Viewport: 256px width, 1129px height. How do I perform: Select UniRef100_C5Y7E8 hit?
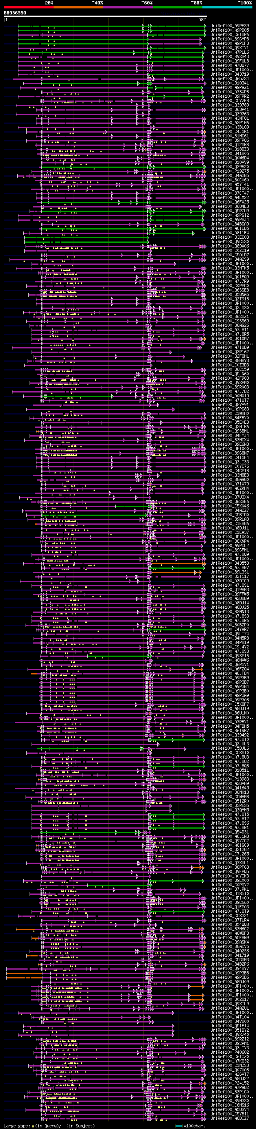tap(230, 101)
